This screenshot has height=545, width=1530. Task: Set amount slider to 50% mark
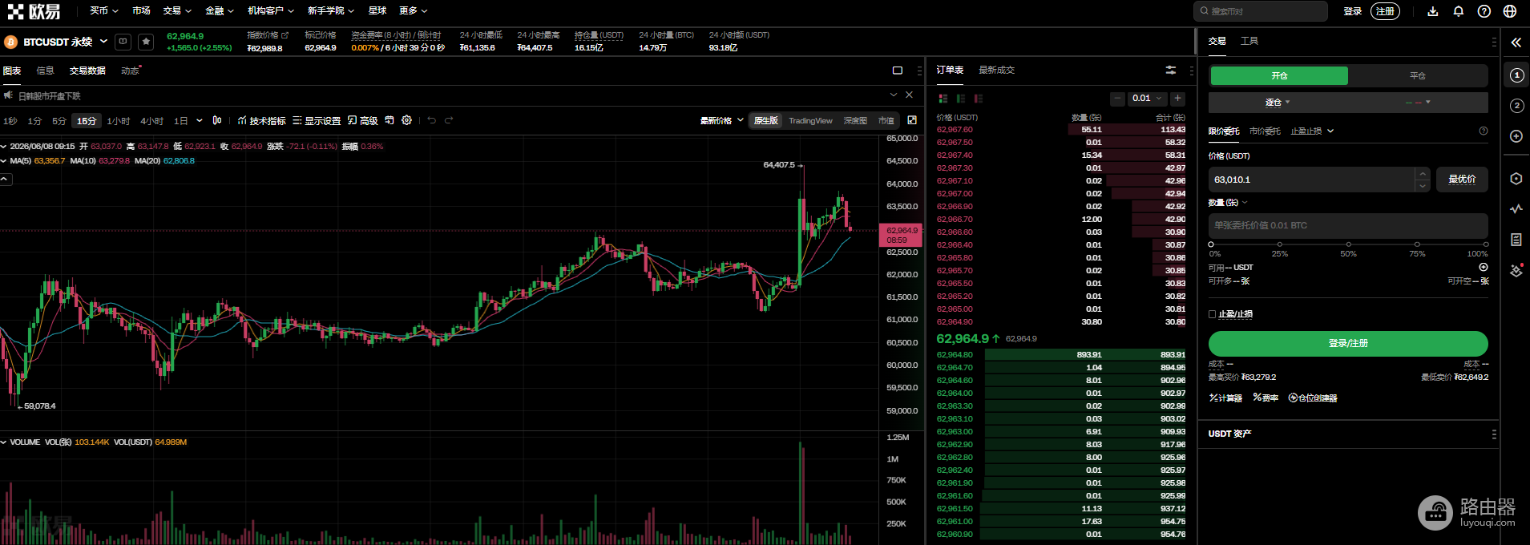[1348, 244]
